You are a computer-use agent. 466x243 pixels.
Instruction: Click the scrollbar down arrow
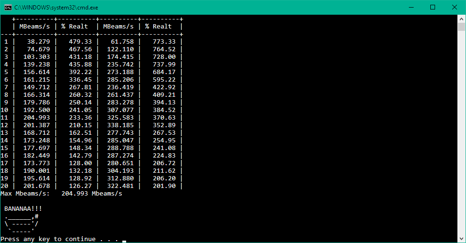461,238
